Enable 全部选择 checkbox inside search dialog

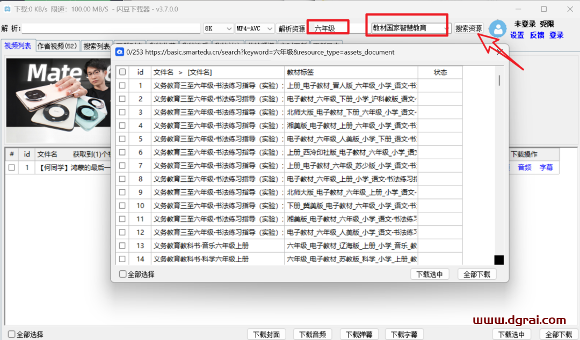click(123, 274)
